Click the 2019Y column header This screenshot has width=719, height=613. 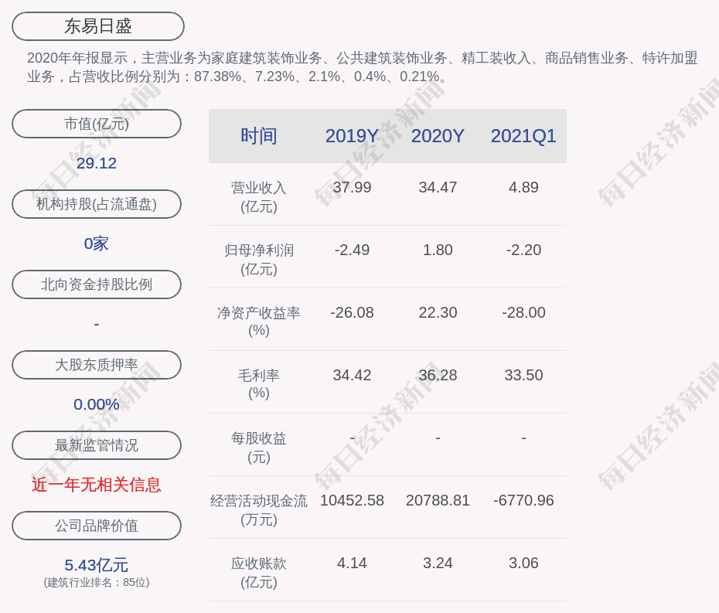point(352,136)
